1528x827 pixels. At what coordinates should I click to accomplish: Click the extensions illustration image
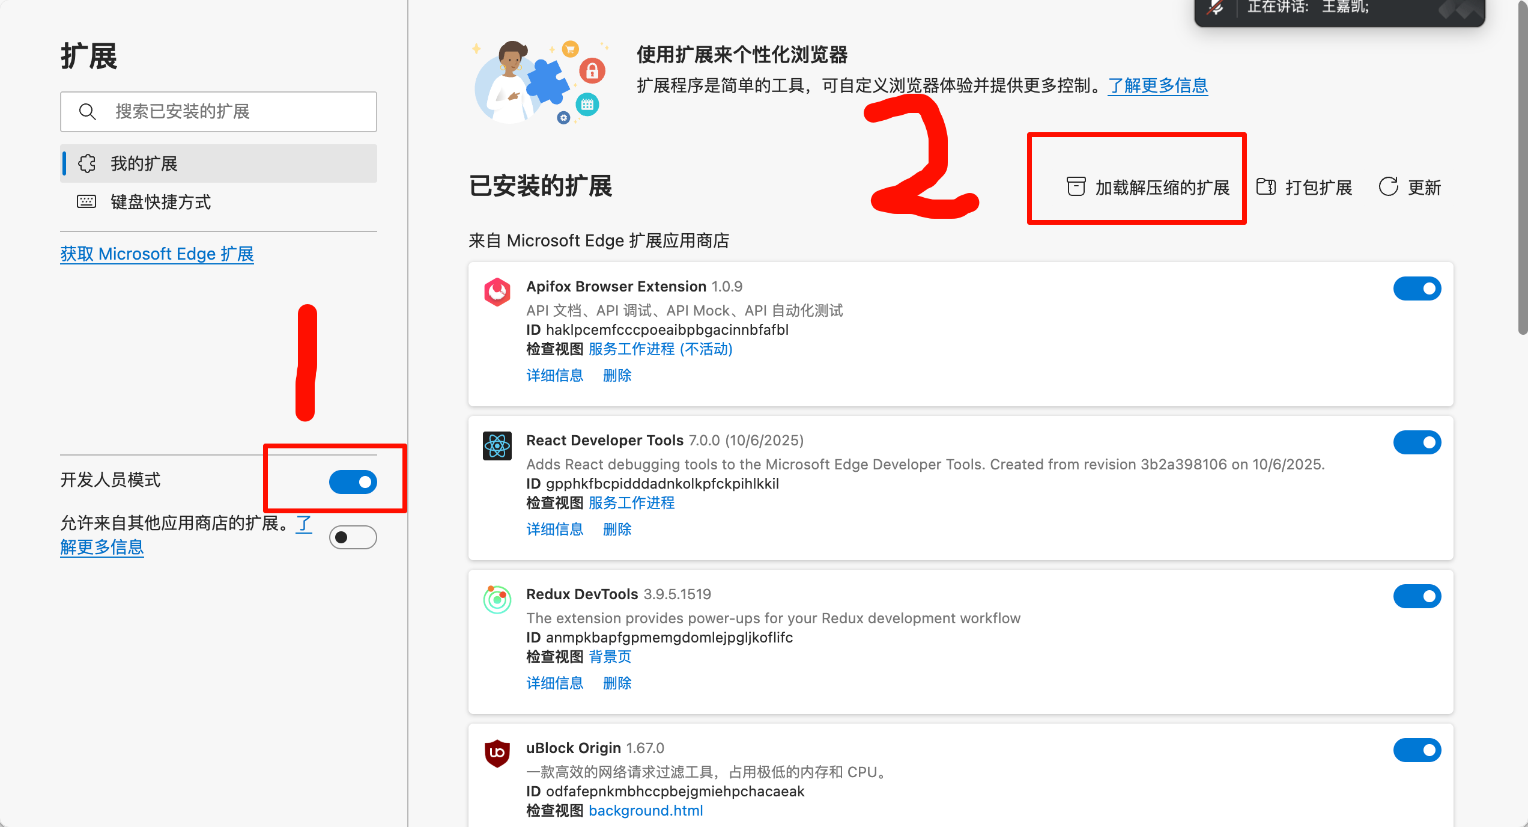[x=541, y=82]
